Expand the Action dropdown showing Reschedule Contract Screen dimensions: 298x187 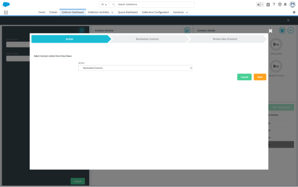pos(135,68)
